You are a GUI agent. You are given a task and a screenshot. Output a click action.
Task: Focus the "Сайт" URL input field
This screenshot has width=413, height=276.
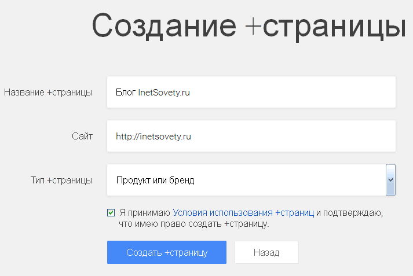(251, 136)
